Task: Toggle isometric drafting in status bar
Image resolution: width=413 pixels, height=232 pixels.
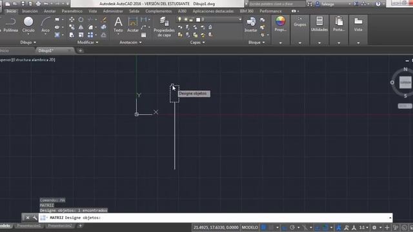Action: (x=305, y=227)
